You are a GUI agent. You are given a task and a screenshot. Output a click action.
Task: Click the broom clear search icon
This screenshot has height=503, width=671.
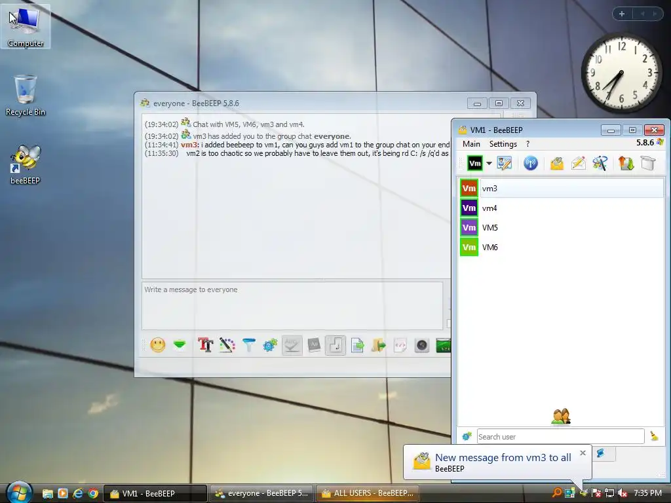(654, 436)
